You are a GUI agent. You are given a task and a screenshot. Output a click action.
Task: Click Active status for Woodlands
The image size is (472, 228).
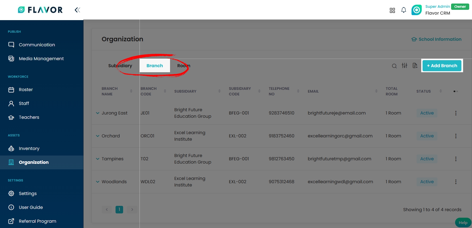tap(427, 182)
